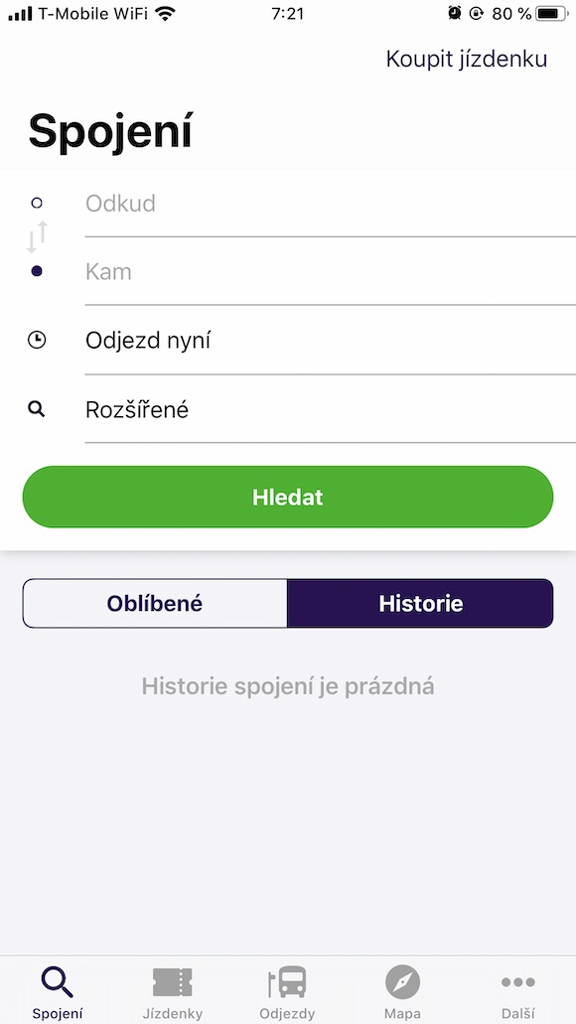This screenshot has width=576, height=1024.
Task: Tap the Hledat search button
Action: [288, 497]
